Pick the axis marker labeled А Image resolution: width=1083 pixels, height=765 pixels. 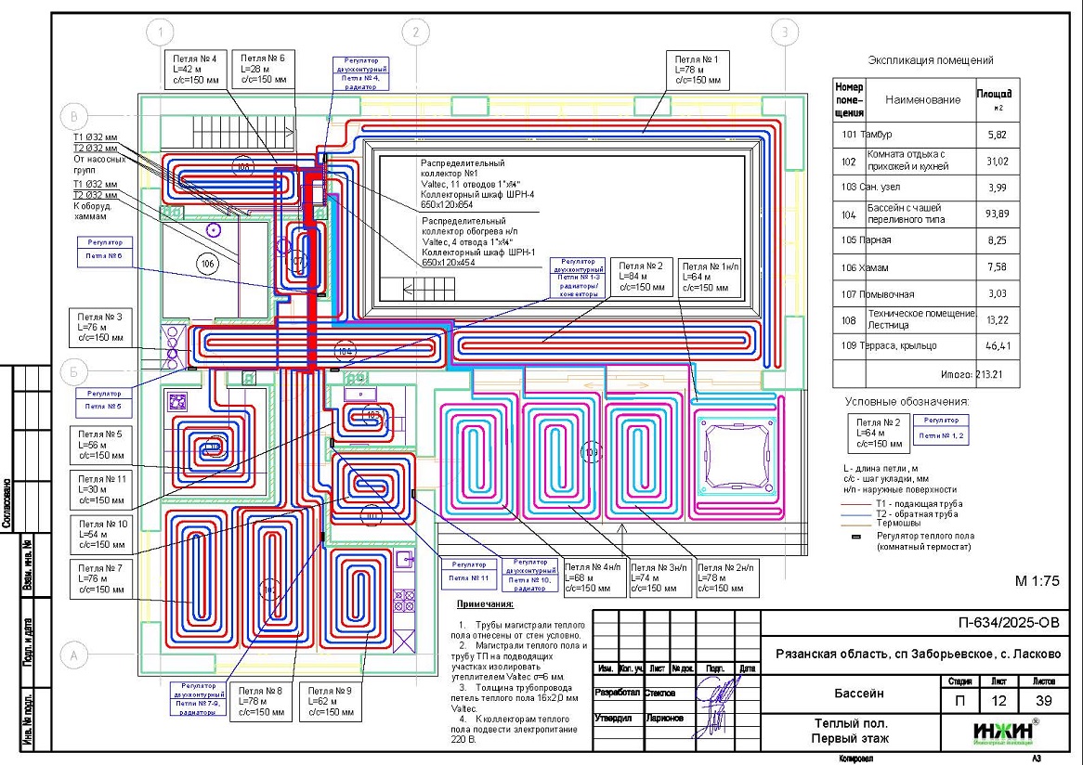point(73,655)
